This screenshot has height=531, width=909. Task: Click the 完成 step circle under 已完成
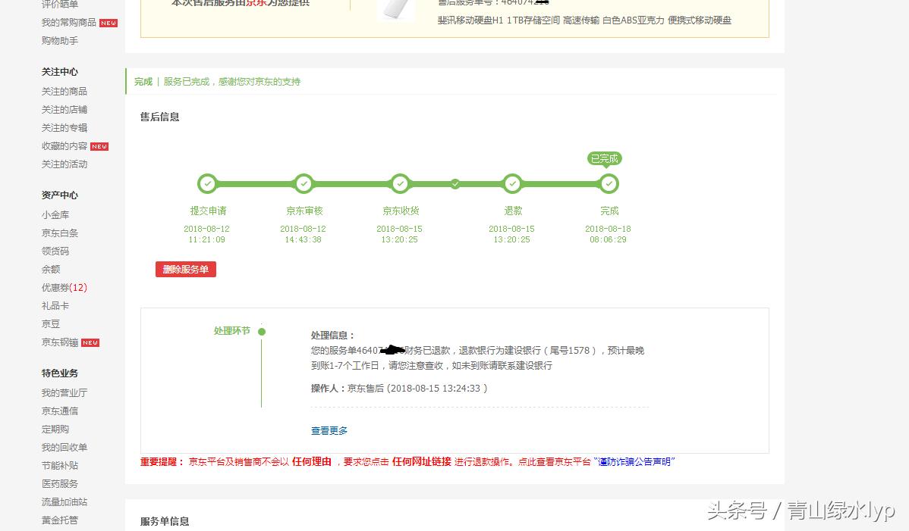pos(609,183)
